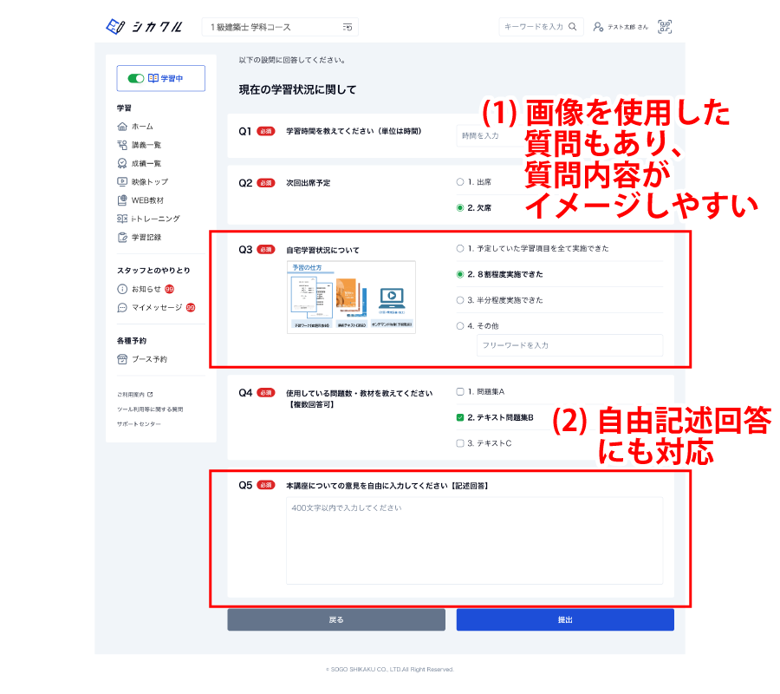
Task: Click the WEB教材 globe book icon
Action: point(122,200)
